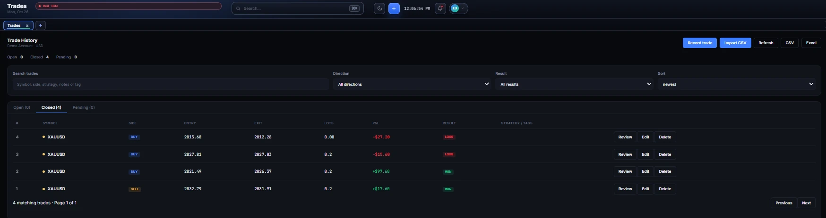Review trade number 2

click(625, 171)
